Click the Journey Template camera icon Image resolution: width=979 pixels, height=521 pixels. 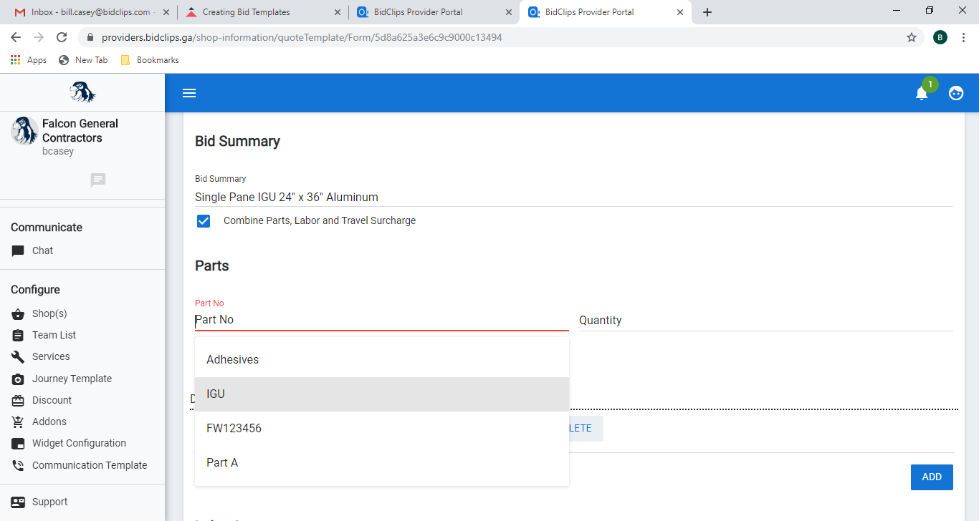pos(18,379)
